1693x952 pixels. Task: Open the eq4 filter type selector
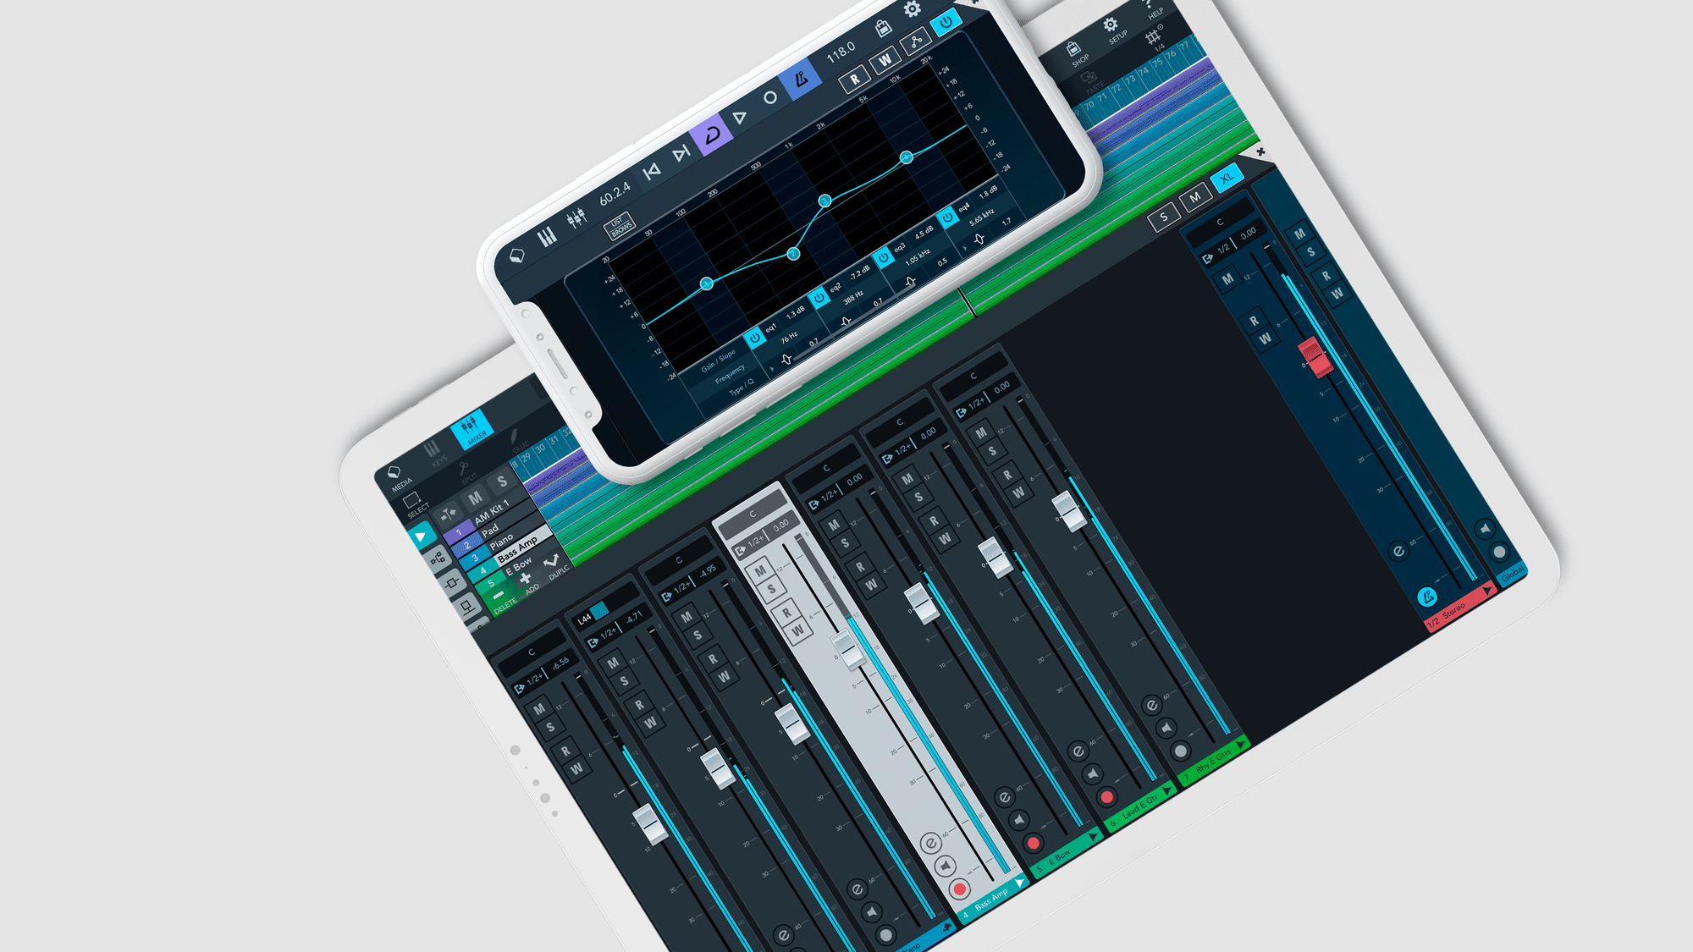point(979,239)
